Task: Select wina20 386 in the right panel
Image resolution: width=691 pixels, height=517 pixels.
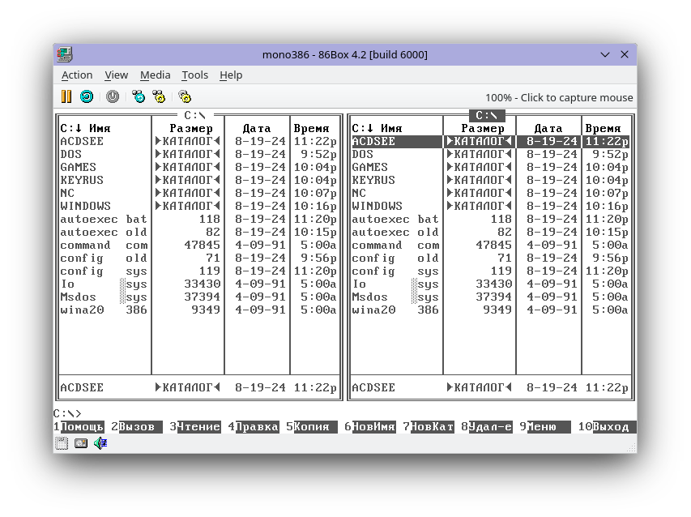Action: 490,310
